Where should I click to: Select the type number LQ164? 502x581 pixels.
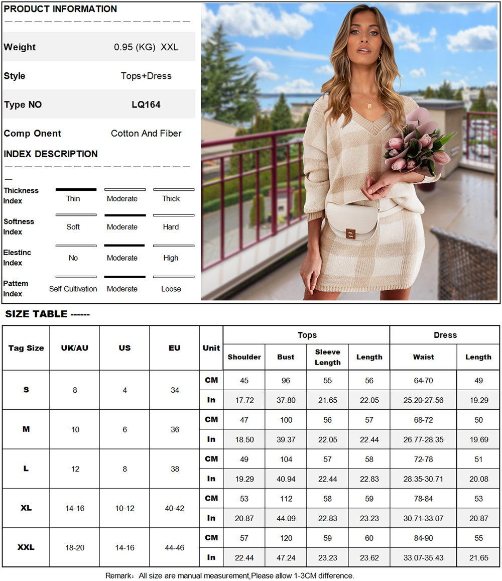point(146,104)
